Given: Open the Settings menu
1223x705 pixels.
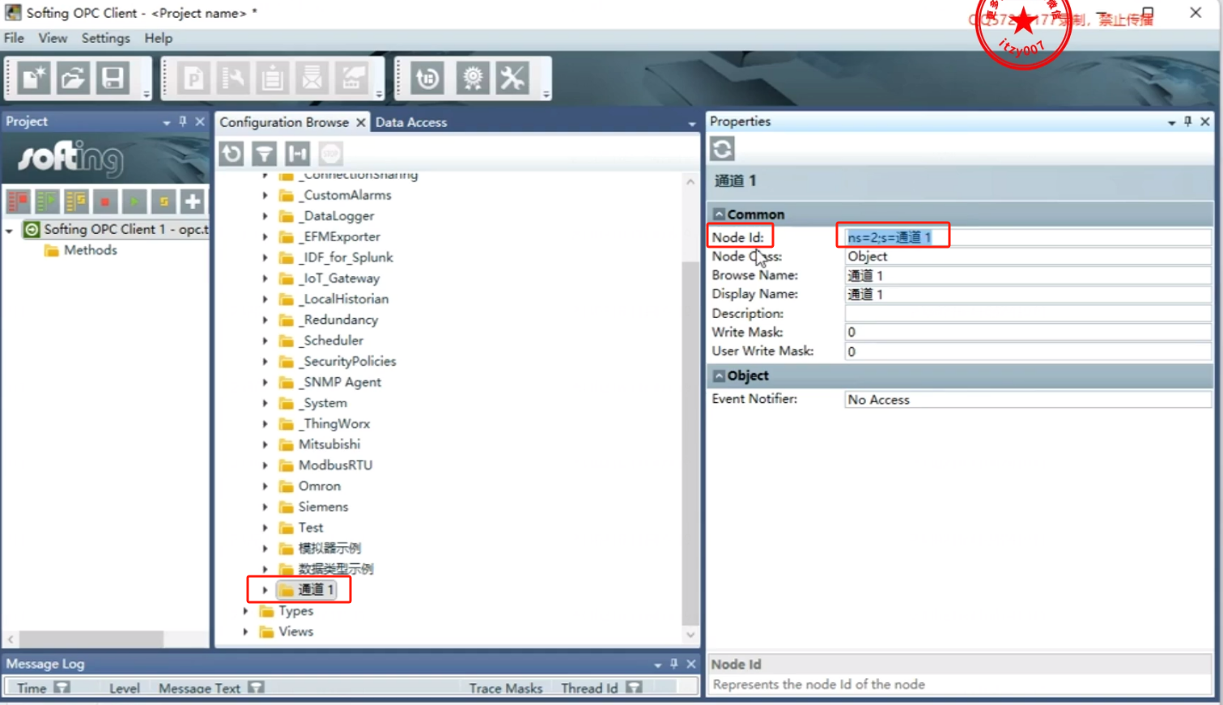Looking at the screenshot, I should click(x=105, y=38).
